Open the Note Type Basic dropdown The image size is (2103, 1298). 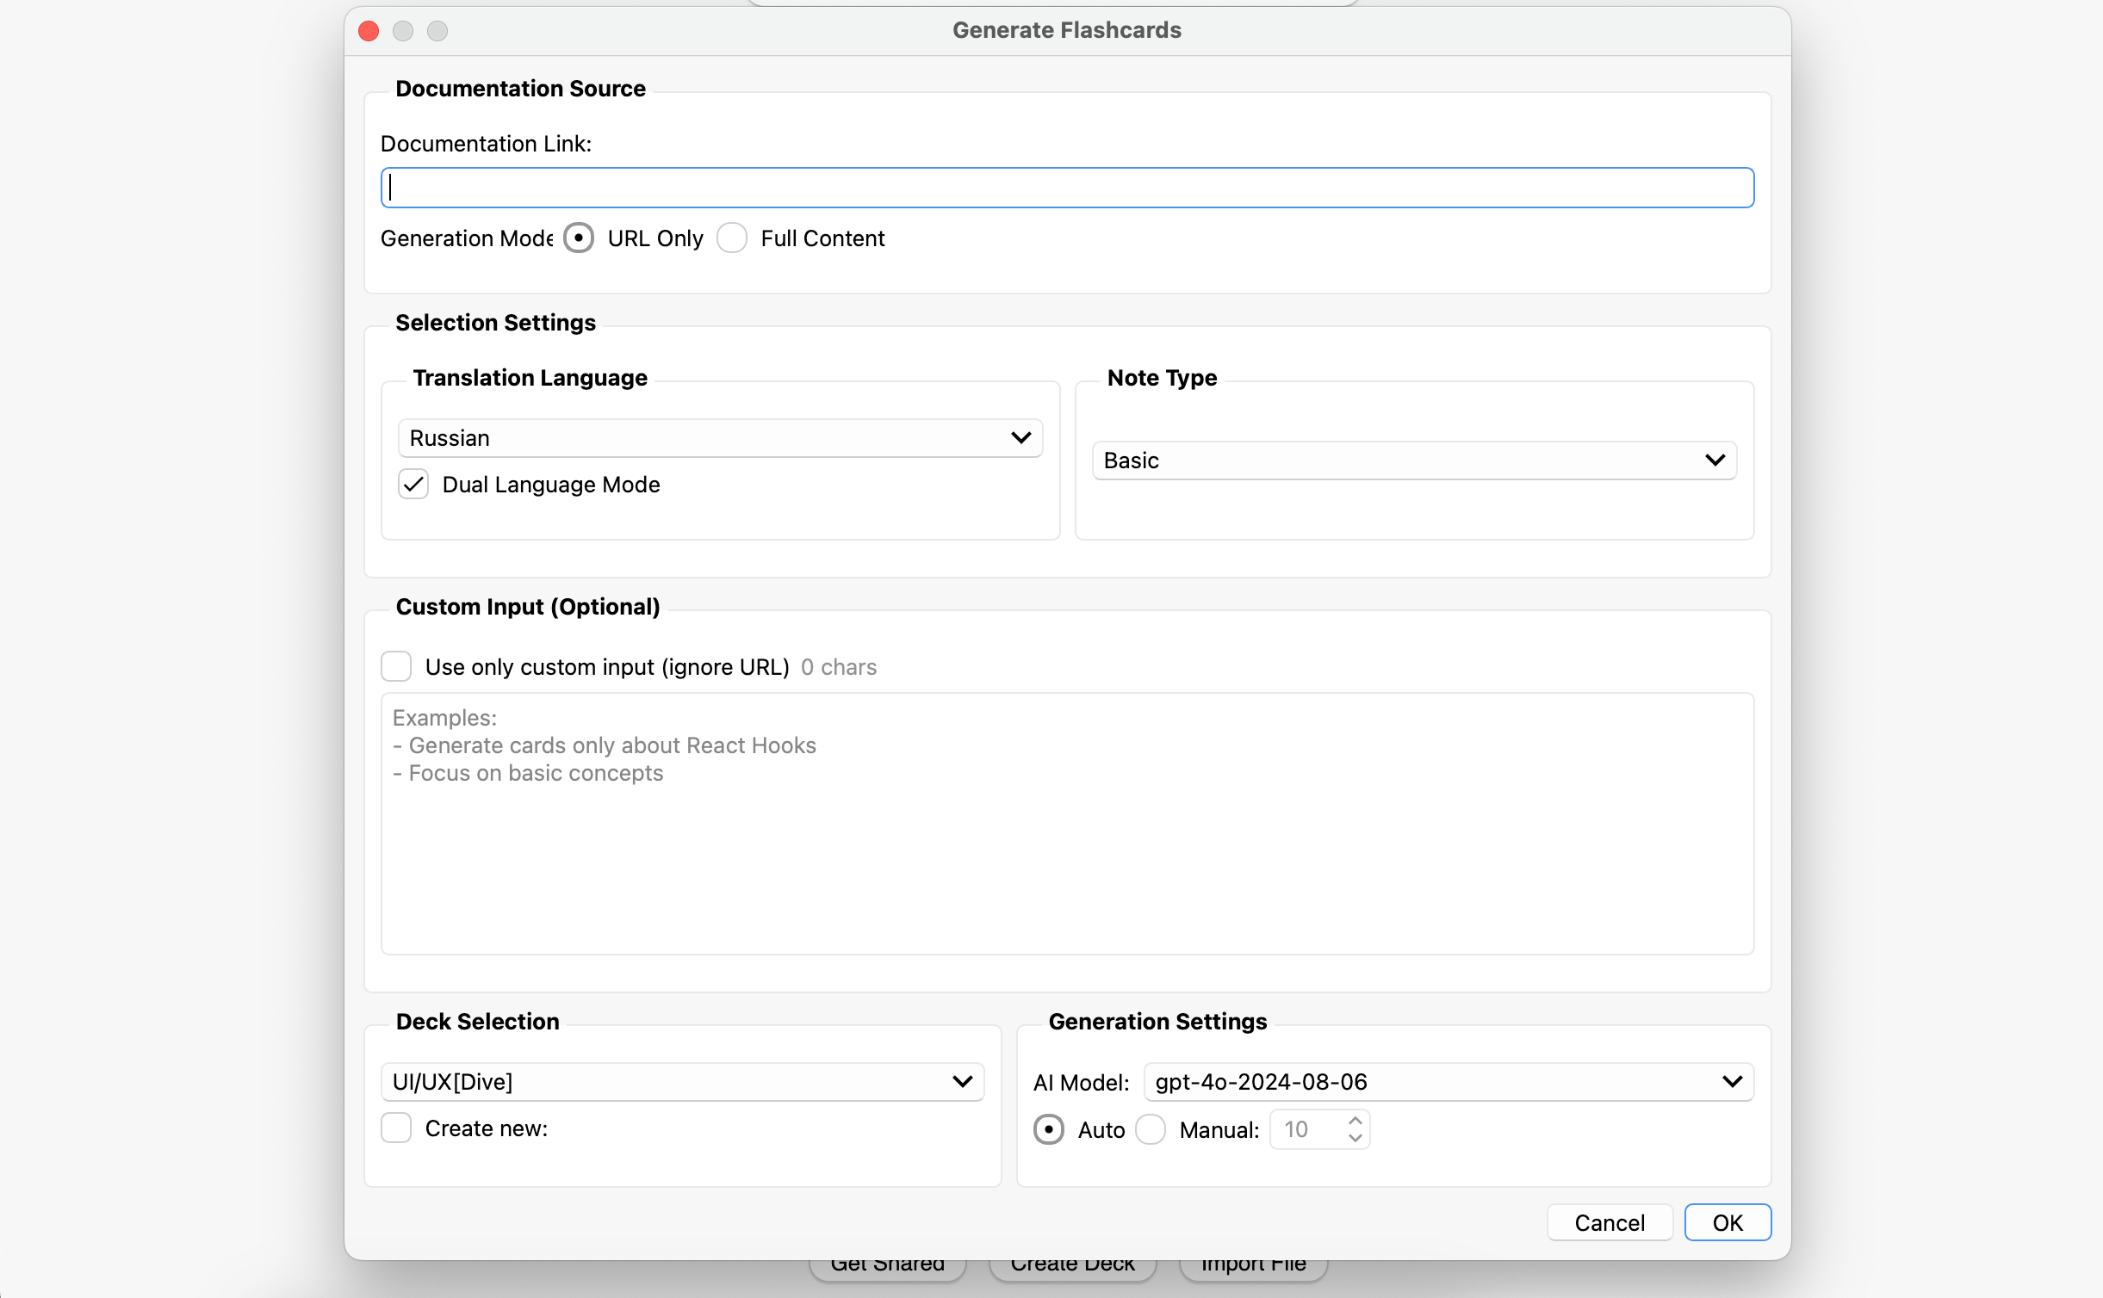[x=1413, y=460]
